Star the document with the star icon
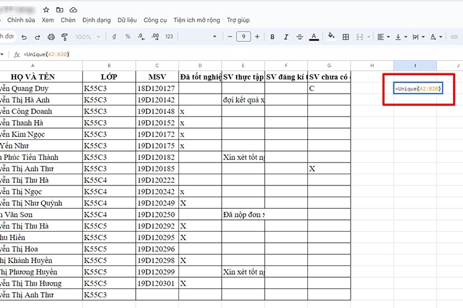The image size is (463, 308). [x=46, y=10]
